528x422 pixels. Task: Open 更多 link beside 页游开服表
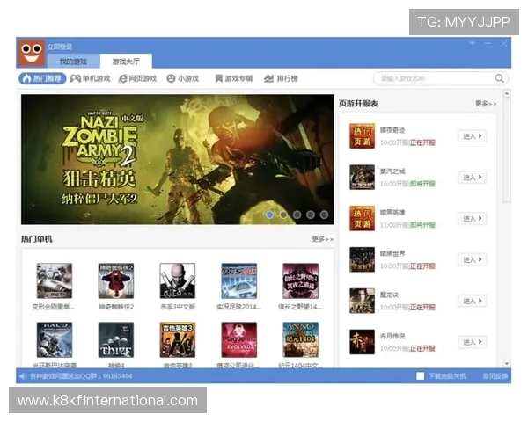pos(486,104)
